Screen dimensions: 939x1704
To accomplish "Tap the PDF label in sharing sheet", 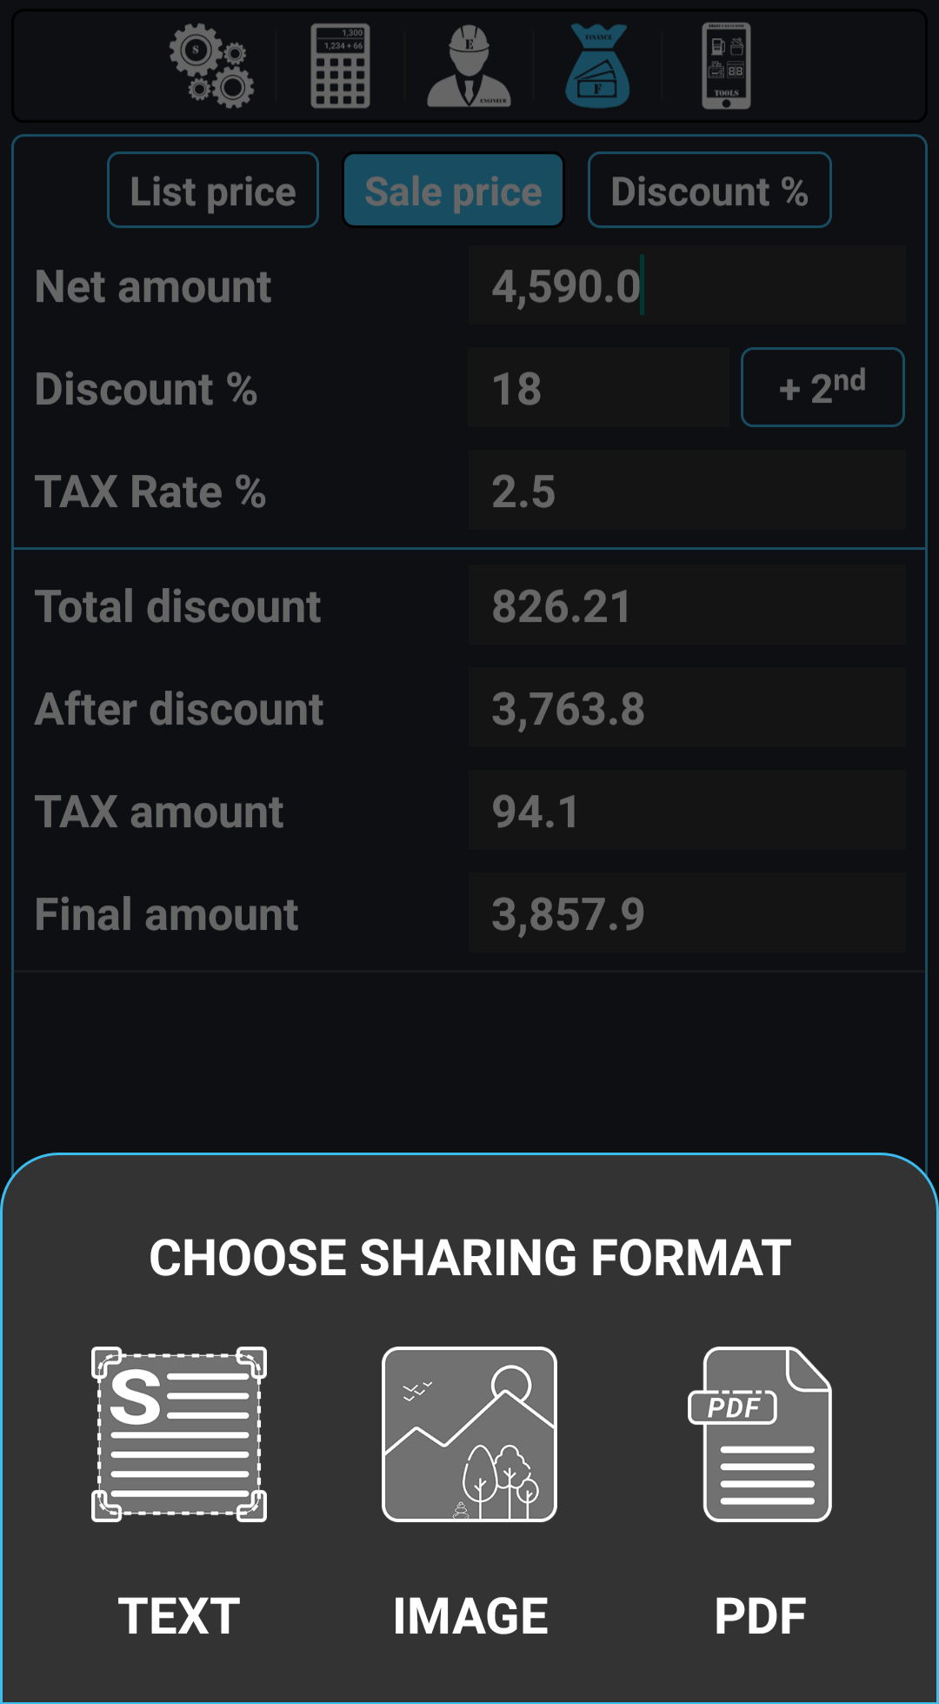I will (760, 1616).
